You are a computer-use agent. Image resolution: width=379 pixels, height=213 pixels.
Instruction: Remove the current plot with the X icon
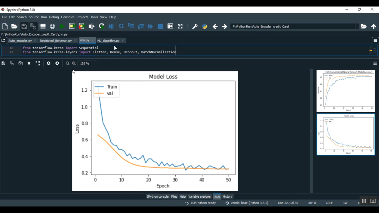pyautogui.click(x=29, y=63)
